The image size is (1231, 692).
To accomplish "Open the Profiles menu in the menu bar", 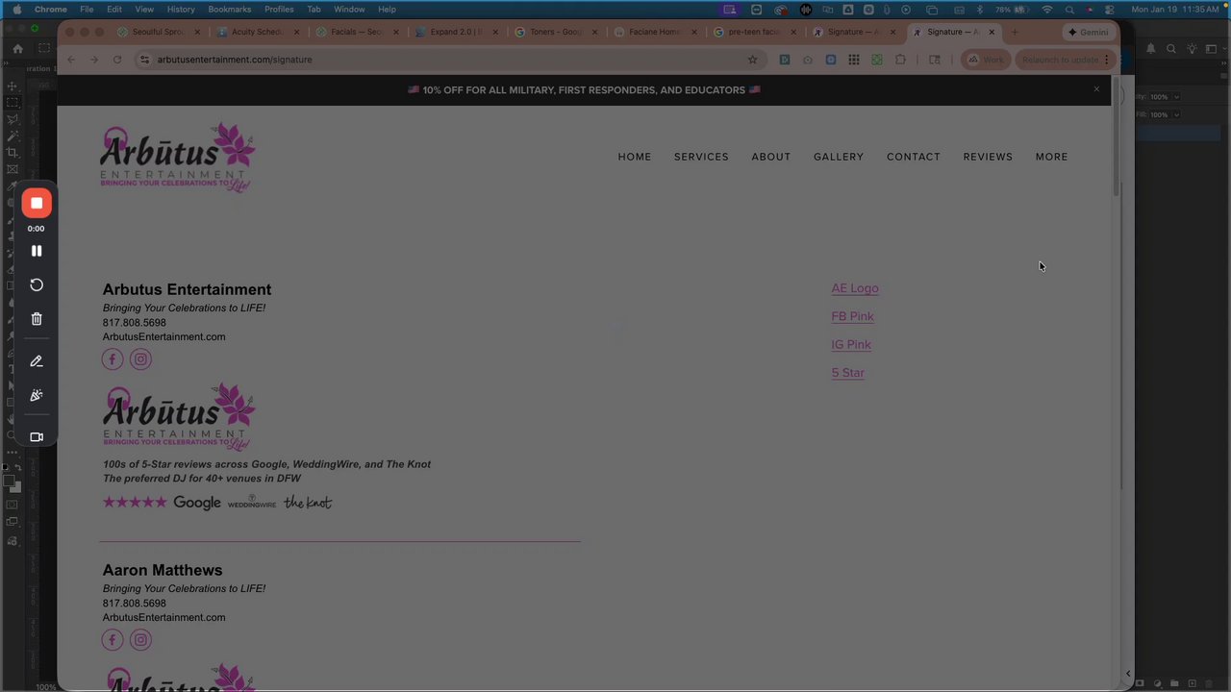I will 279,9.
